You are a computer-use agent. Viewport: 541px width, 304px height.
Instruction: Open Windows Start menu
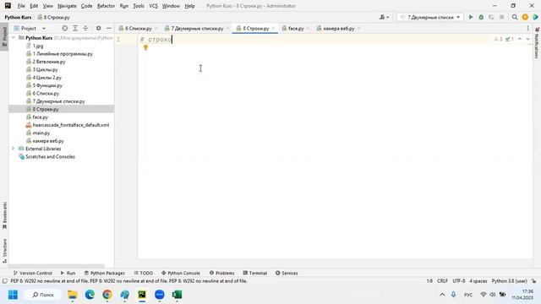coord(14,295)
